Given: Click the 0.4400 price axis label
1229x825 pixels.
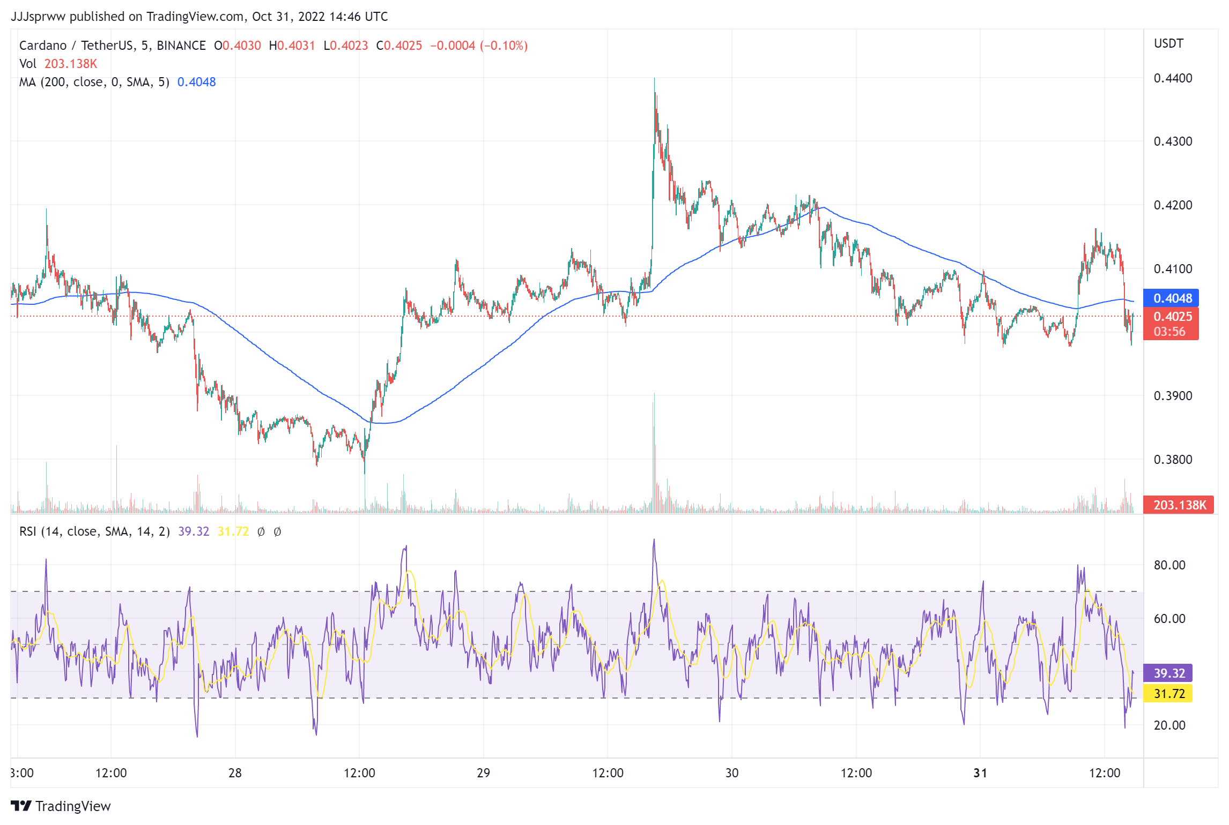Looking at the screenshot, I should pos(1173,78).
